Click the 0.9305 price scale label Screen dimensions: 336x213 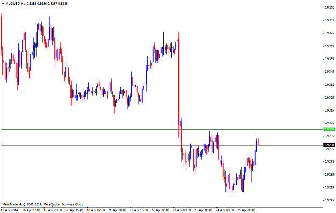(330, 123)
